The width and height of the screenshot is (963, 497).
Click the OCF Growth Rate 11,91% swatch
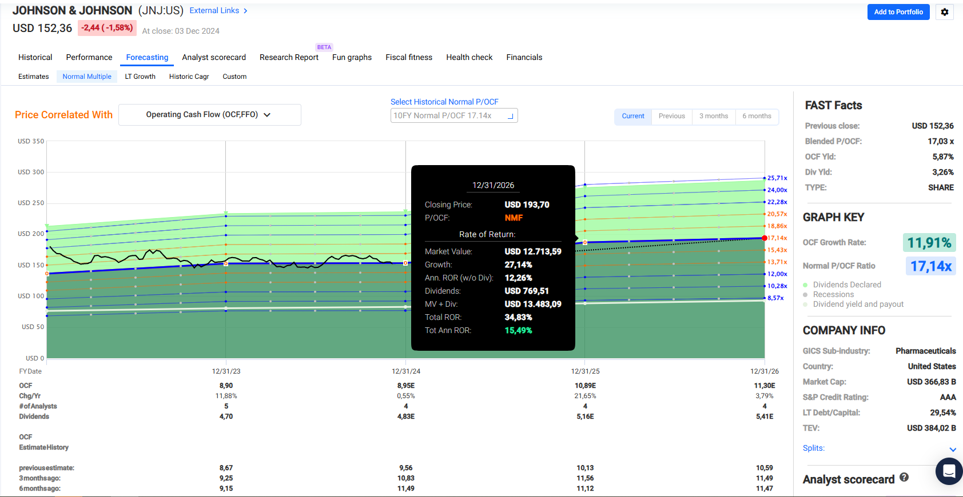[929, 243]
